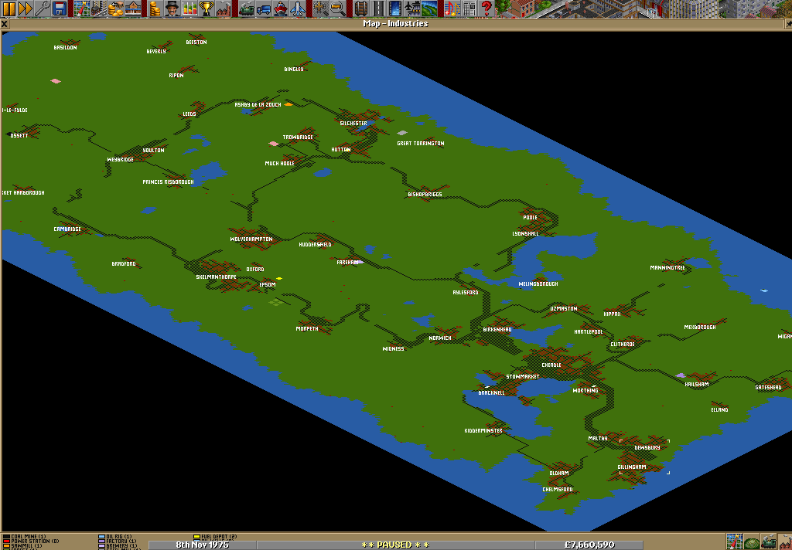
Task: Show vehicles on the map
Action: 768,542
